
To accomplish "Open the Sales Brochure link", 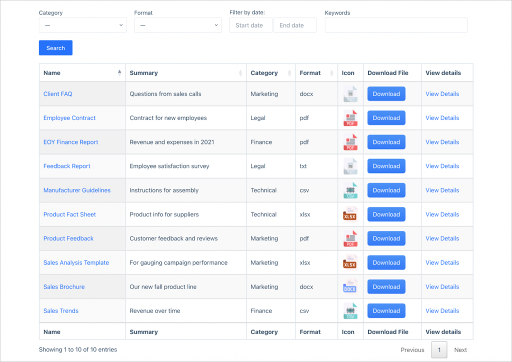I will tap(64, 287).
